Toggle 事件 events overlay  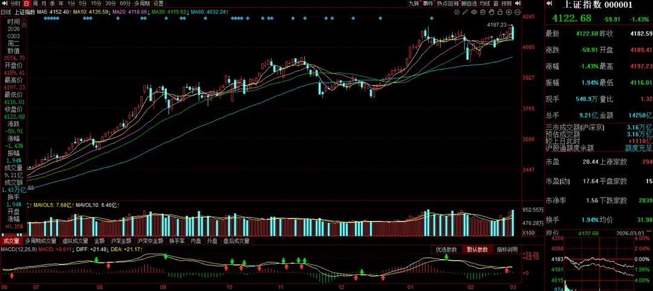click(x=428, y=4)
